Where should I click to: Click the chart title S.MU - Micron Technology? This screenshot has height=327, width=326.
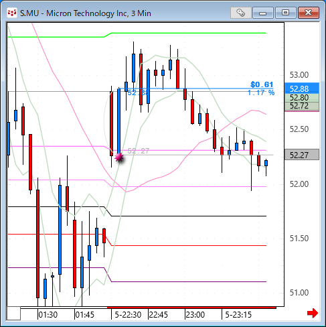pyautogui.click(x=86, y=13)
